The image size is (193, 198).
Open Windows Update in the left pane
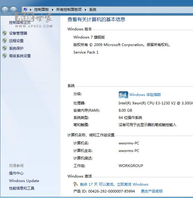click(24, 181)
